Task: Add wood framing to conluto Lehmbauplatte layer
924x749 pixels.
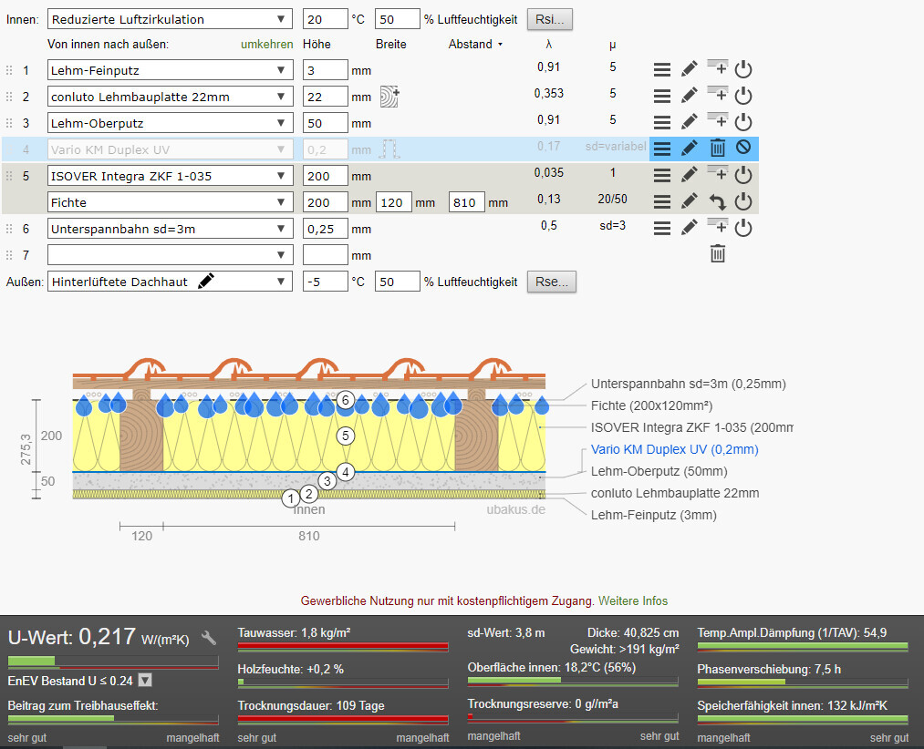Action: coord(389,96)
